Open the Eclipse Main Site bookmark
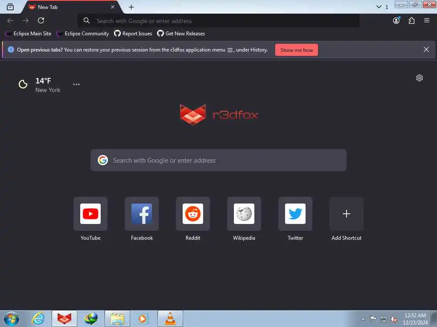This screenshot has width=437, height=327. pos(29,33)
